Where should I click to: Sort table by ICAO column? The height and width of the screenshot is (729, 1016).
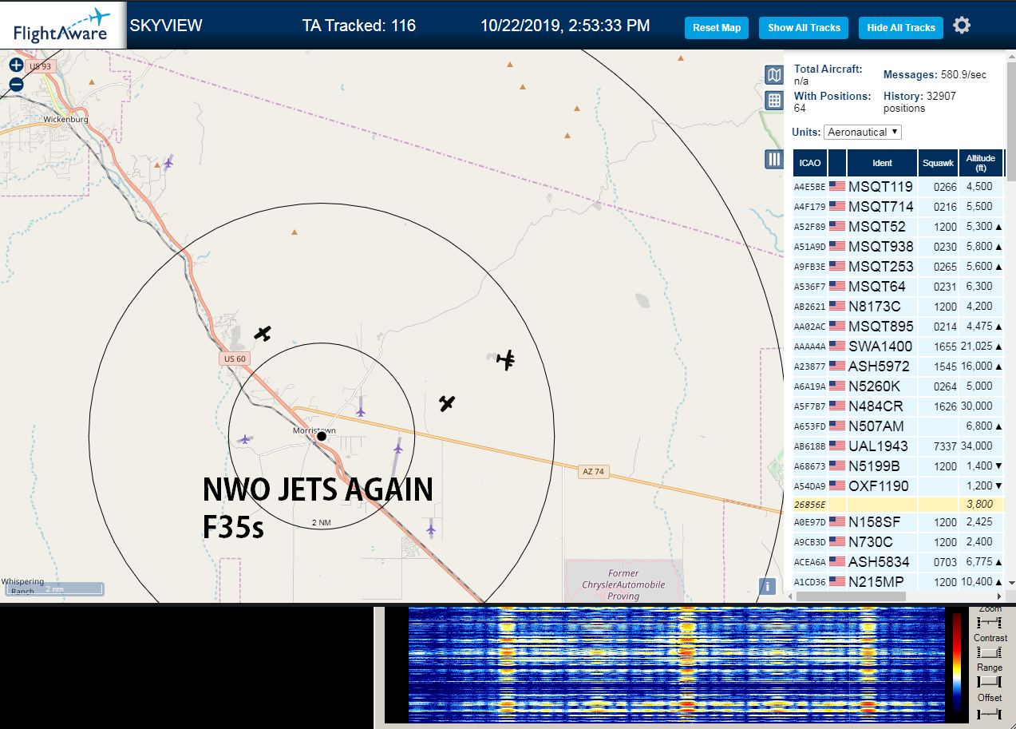point(810,163)
